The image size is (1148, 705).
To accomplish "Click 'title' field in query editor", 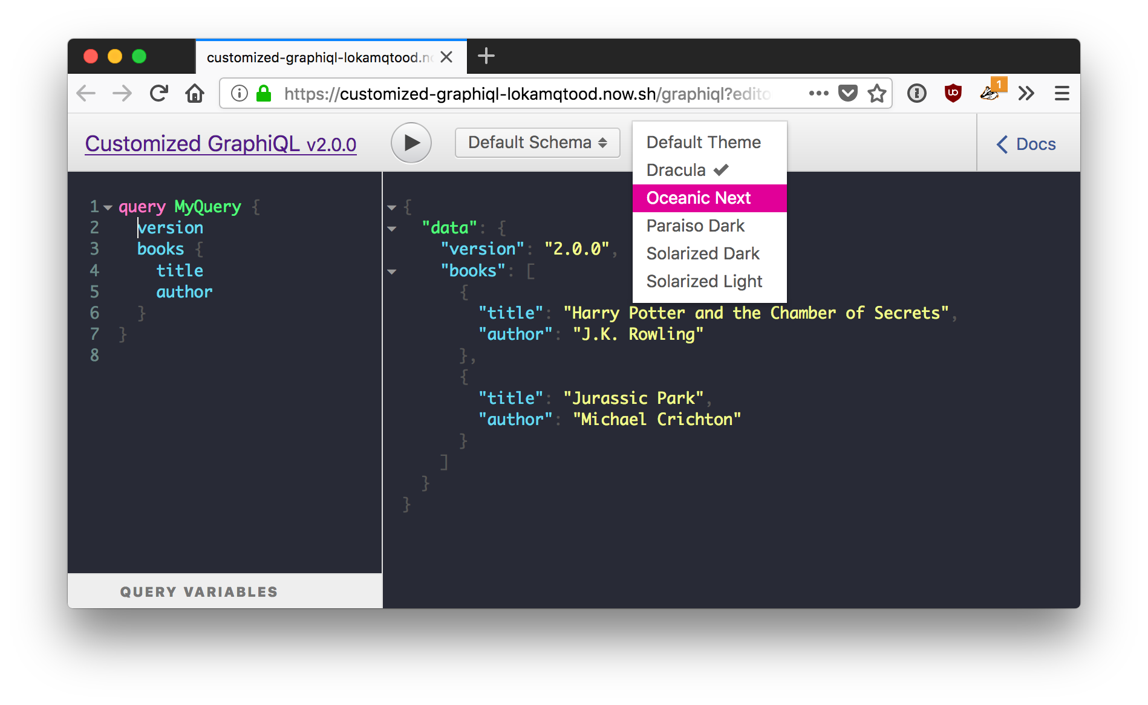I will pos(180,270).
